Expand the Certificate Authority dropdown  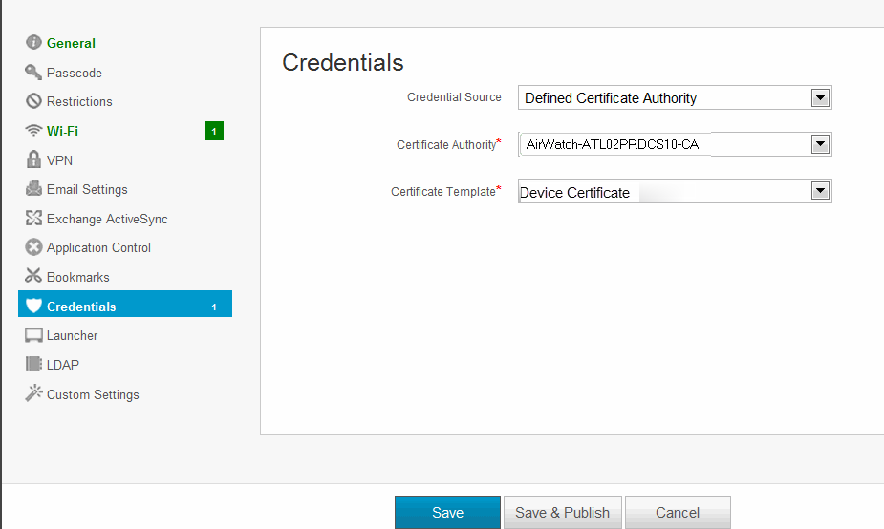coord(819,144)
